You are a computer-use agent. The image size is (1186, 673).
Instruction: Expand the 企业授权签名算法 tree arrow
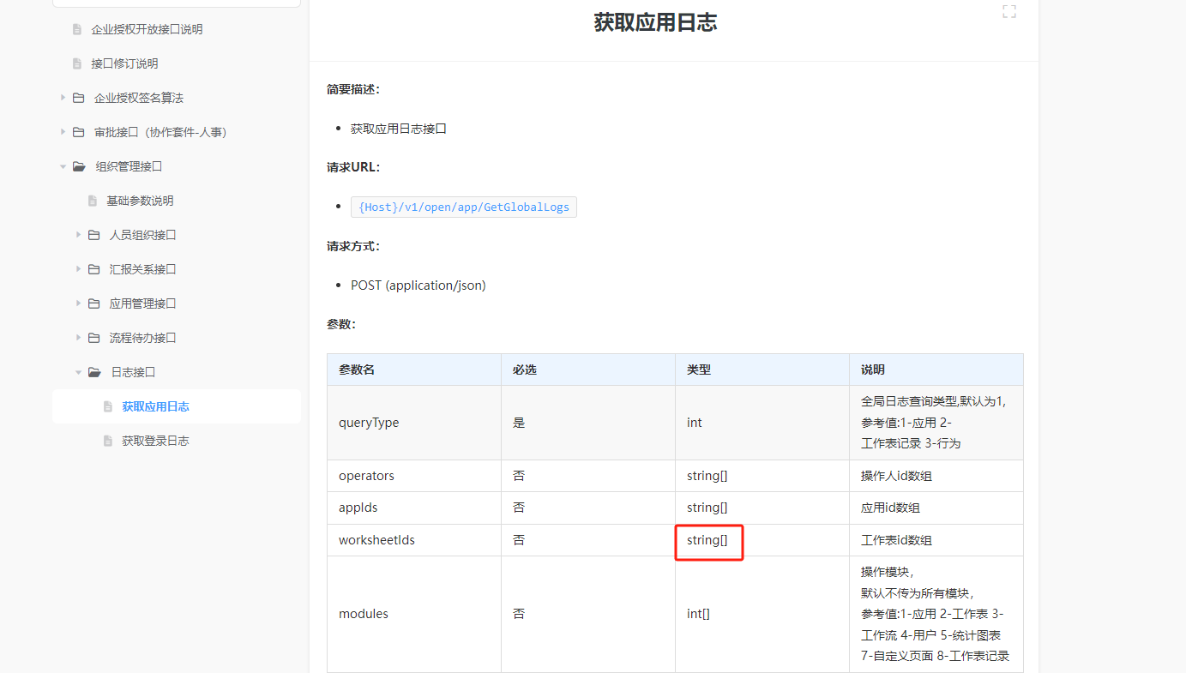pyautogui.click(x=63, y=98)
